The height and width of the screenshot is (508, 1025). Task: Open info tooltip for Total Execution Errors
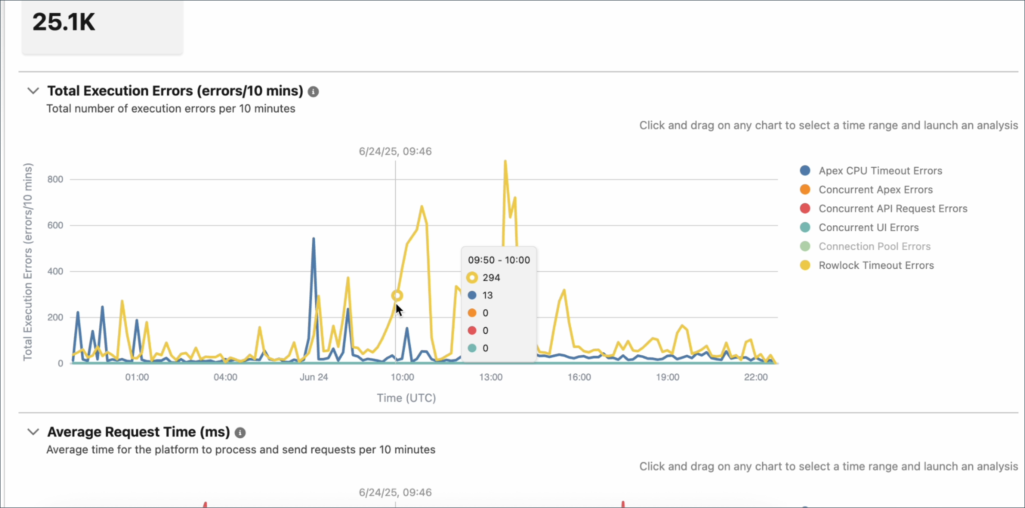pyautogui.click(x=314, y=92)
